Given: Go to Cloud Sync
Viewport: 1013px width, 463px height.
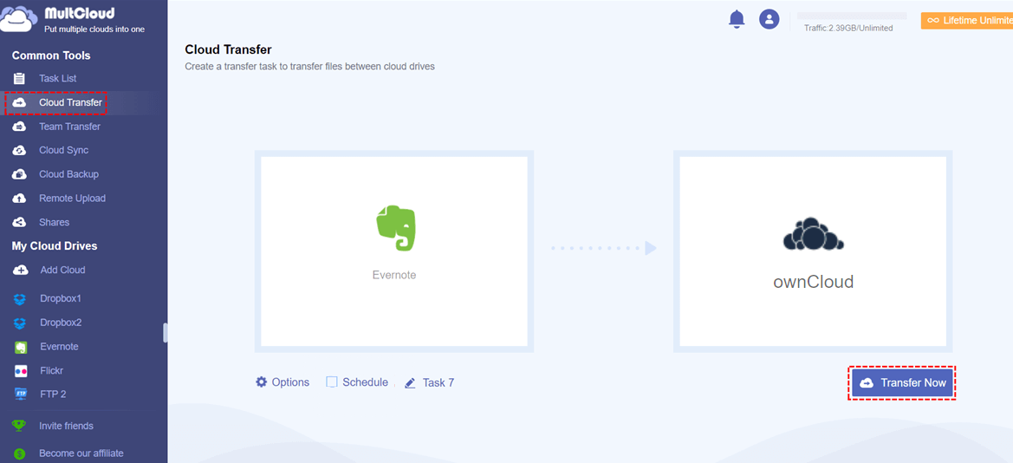Looking at the screenshot, I should click(x=63, y=150).
